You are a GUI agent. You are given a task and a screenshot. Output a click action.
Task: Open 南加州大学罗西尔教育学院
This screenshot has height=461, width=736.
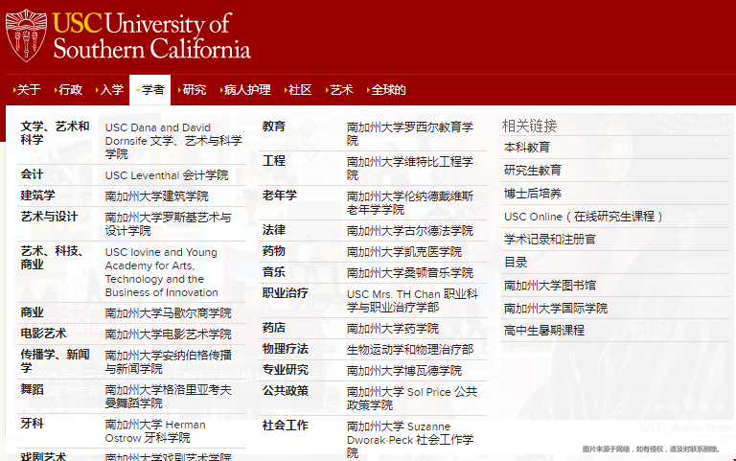410,134
